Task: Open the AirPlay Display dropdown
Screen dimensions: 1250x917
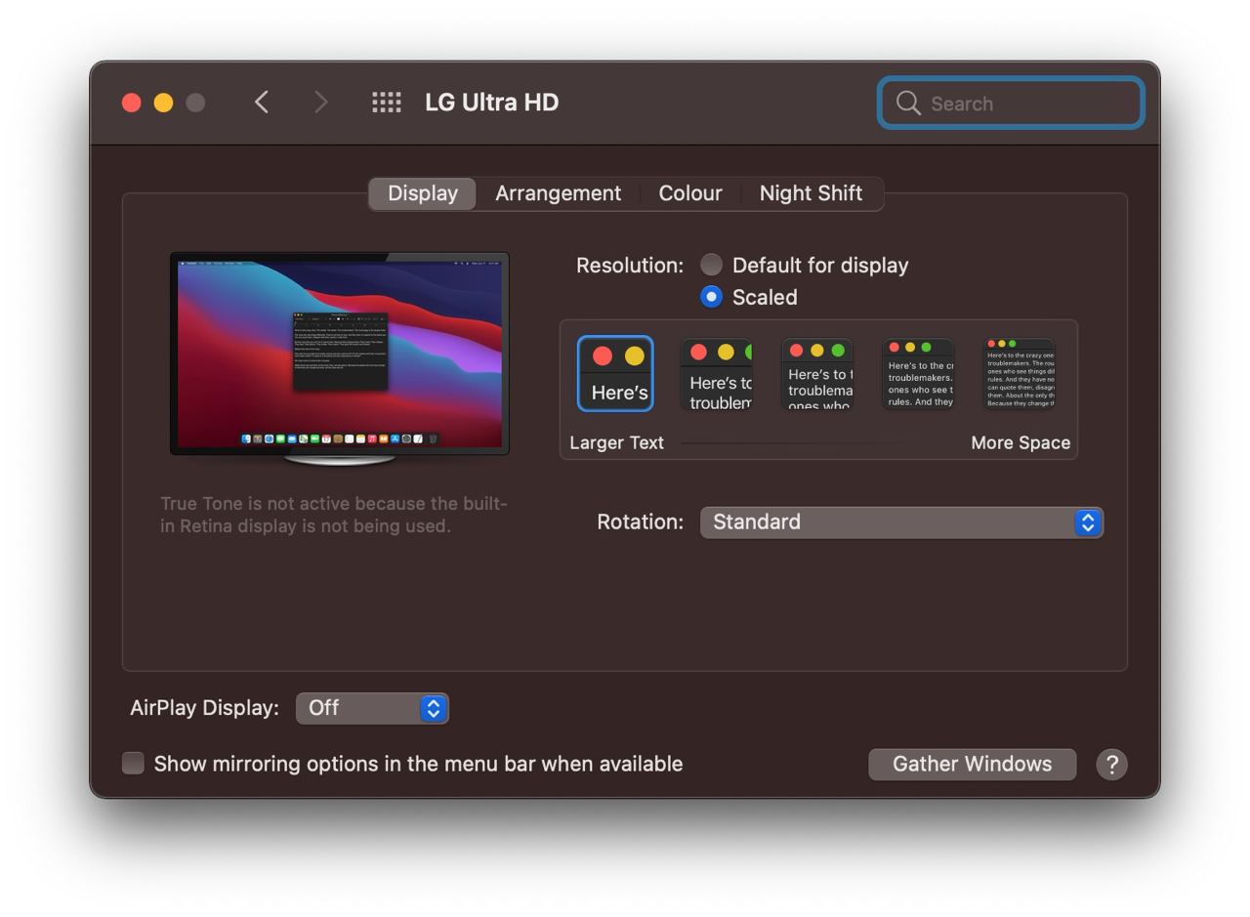Action: point(372,708)
